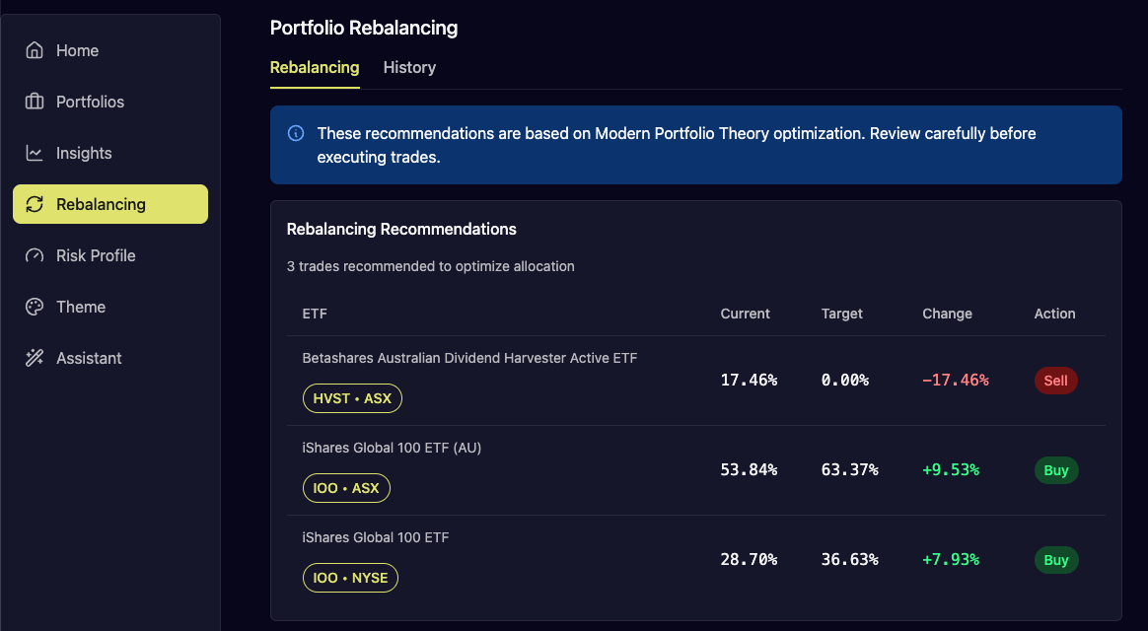
Task: Open the Home sidebar item
Action: point(110,49)
